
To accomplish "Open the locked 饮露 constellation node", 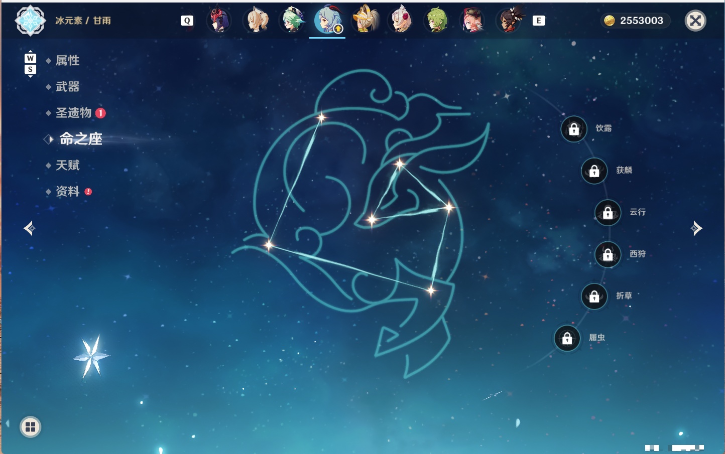I will pos(574,129).
